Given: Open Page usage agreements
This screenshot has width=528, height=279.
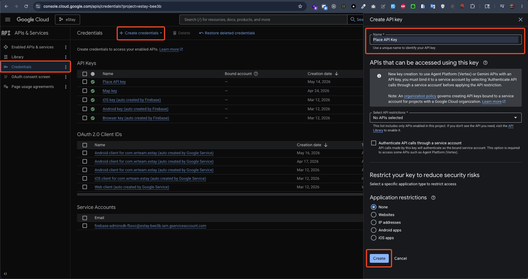Looking at the screenshot, I should click(x=32, y=87).
